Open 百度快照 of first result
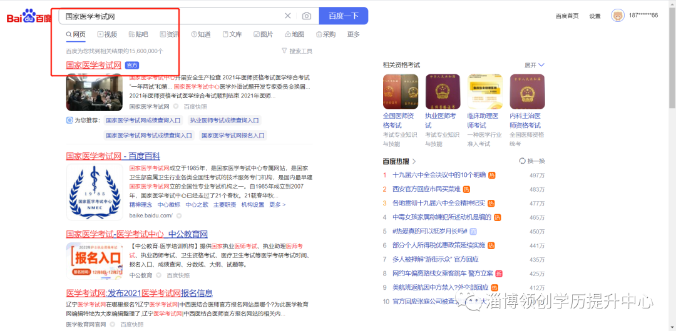The width and height of the screenshot is (676, 331). coord(195,106)
